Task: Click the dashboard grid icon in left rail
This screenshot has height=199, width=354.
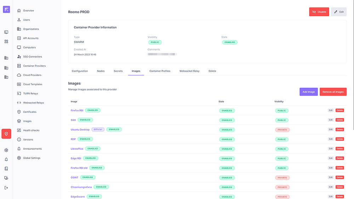Action: click(6, 41)
